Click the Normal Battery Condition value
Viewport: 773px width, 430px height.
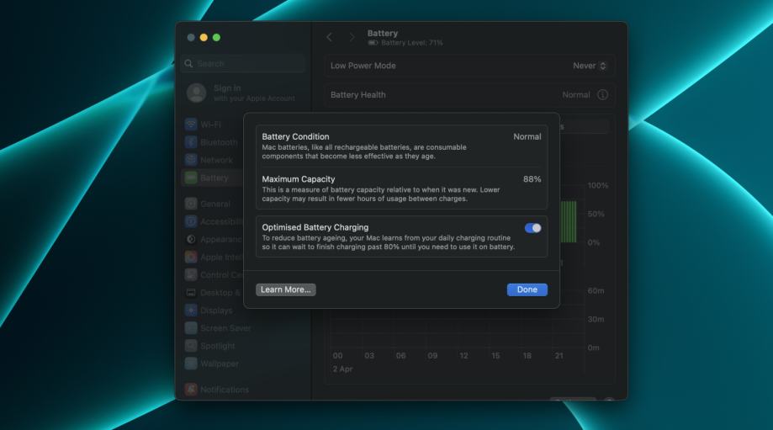[527, 136]
